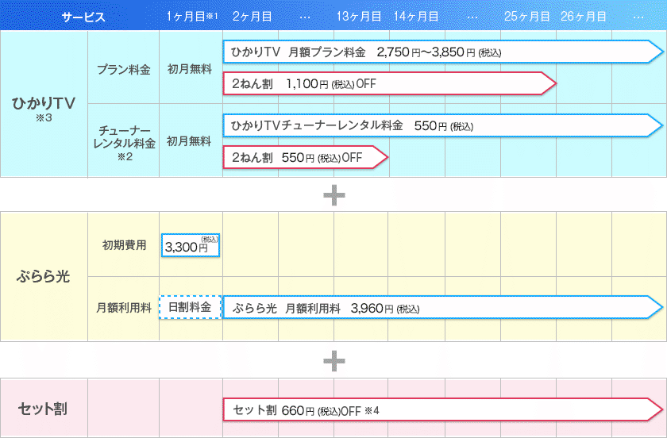Click the 13ヶ月目 column header

tap(359, 16)
